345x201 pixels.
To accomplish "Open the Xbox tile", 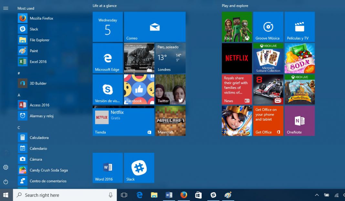I will [x=237, y=27].
